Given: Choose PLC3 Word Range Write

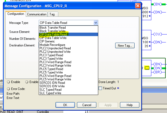Looking at the screenshot, I should [68, 66].
